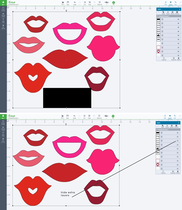Select black rectangle layer thumbnail, upper screenshot
The width and height of the screenshot is (182, 210).
click(x=158, y=19)
